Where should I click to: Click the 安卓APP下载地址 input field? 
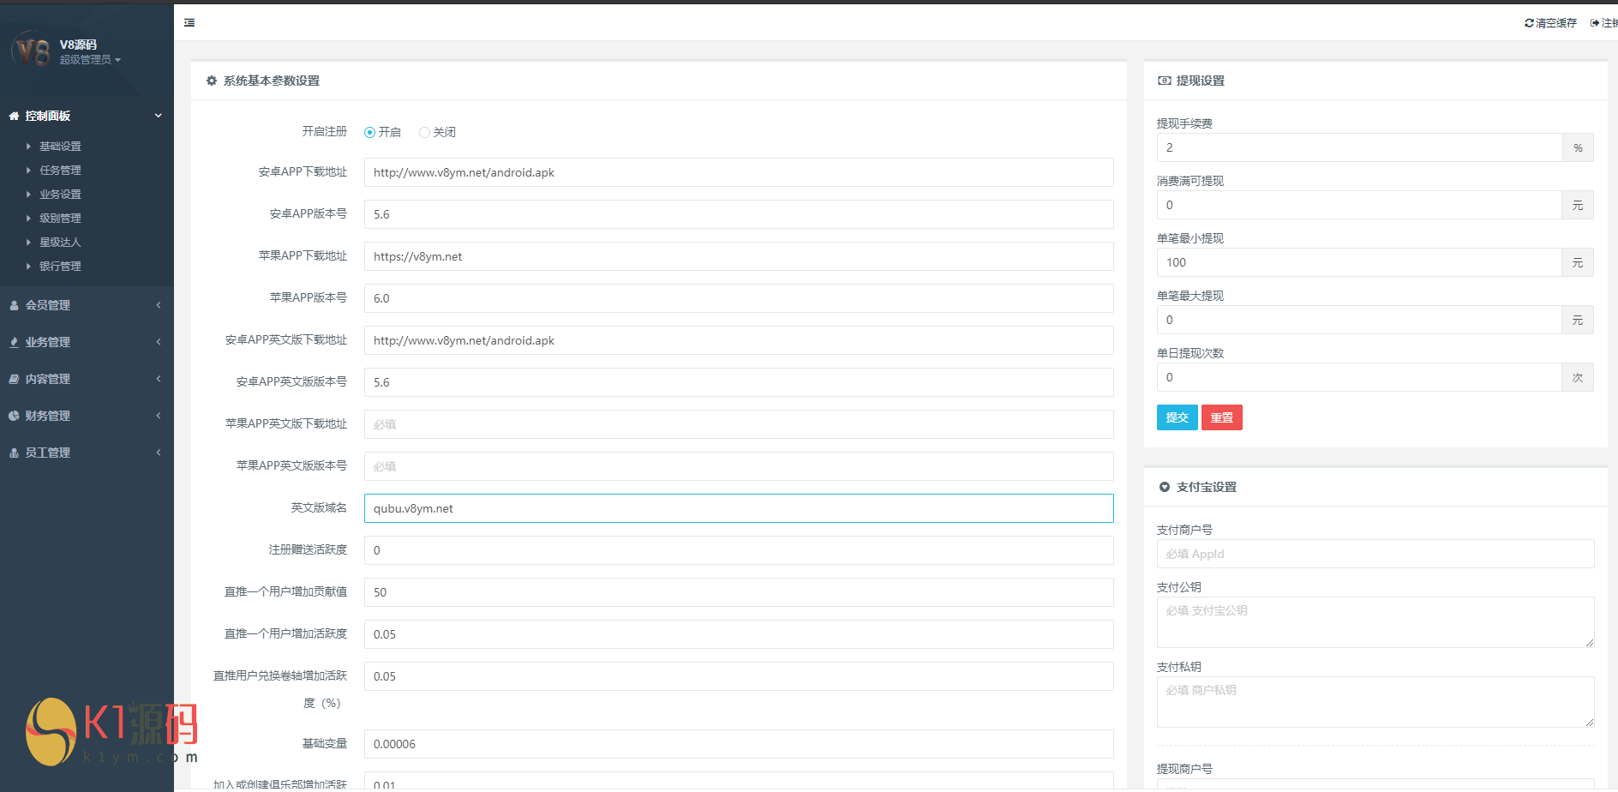739,172
